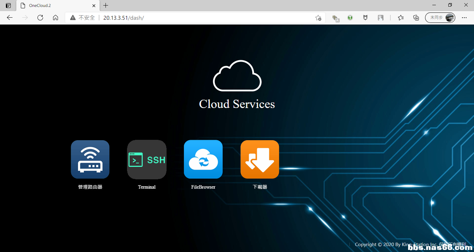Open the orange 下載器 downloader app

260,160
